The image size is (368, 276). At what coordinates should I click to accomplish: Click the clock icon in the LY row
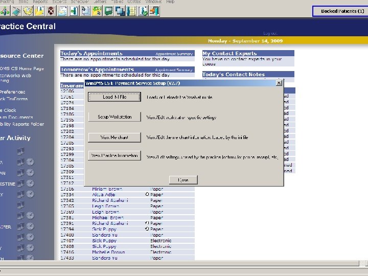[30, 194]
